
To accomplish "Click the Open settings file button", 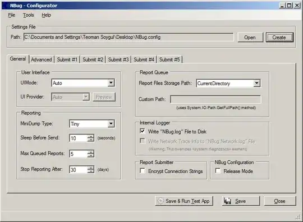I will pos(250,37).
